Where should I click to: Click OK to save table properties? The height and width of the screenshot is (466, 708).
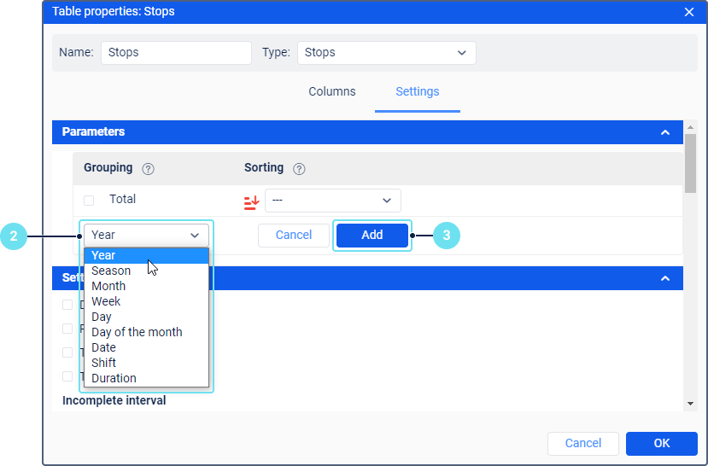662,444
